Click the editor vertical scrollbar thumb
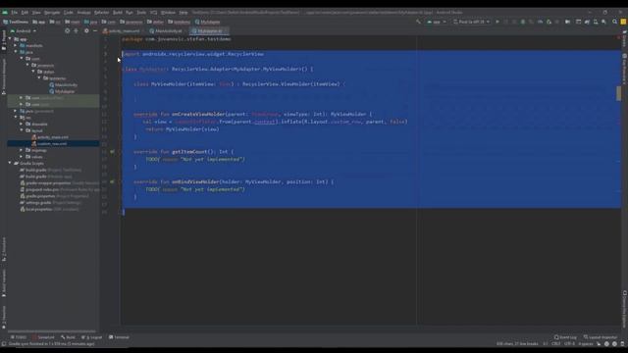Image resolution: width=628 pixels, height=353 pixels. pos(619,93)
